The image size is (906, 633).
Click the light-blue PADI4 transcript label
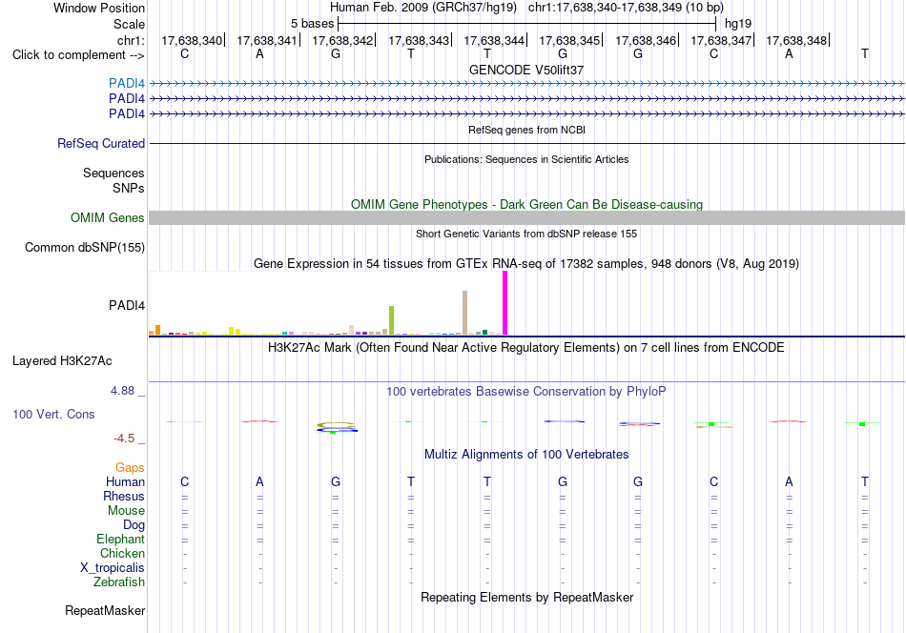[x=127, y=83]
